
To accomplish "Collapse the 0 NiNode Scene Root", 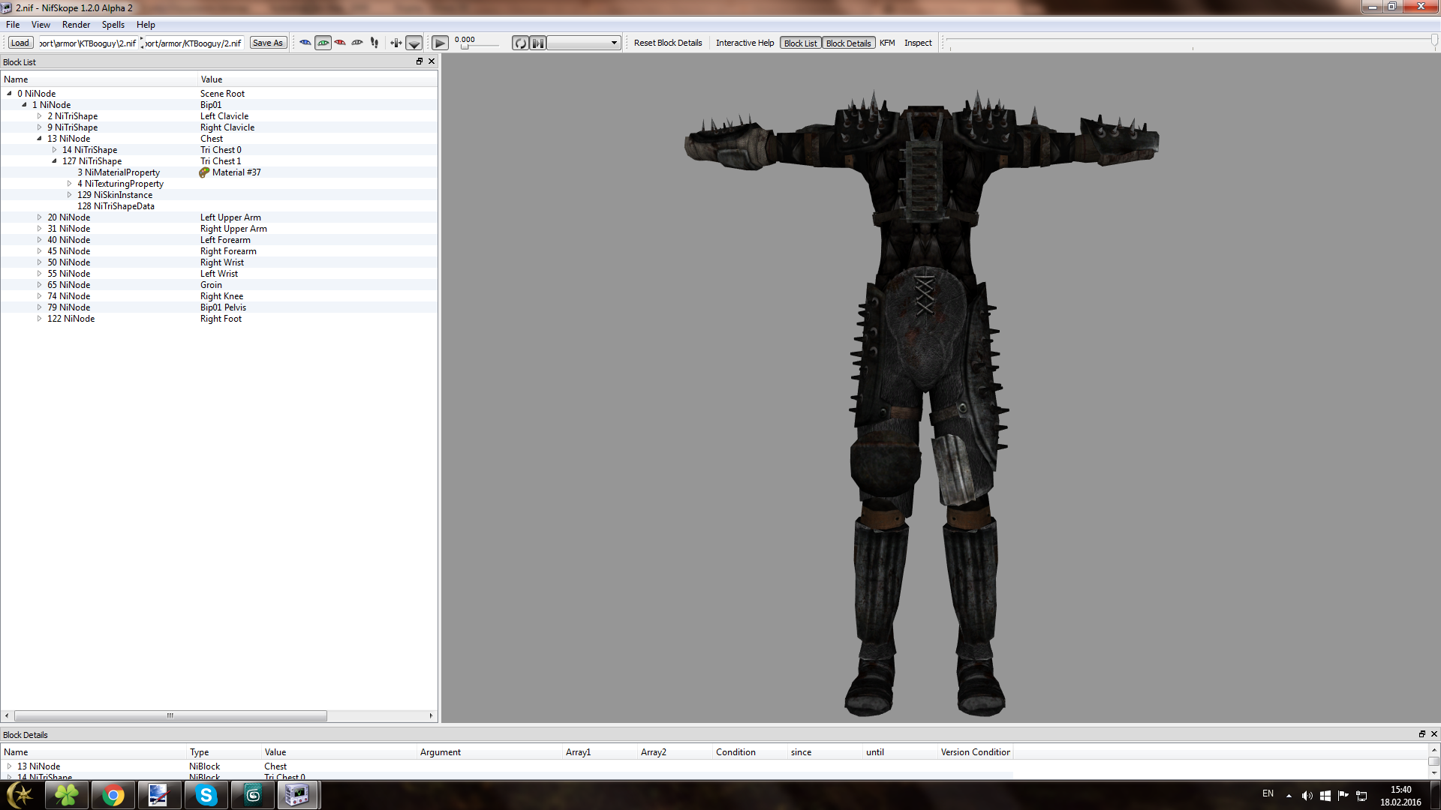I will click(9, 94).
